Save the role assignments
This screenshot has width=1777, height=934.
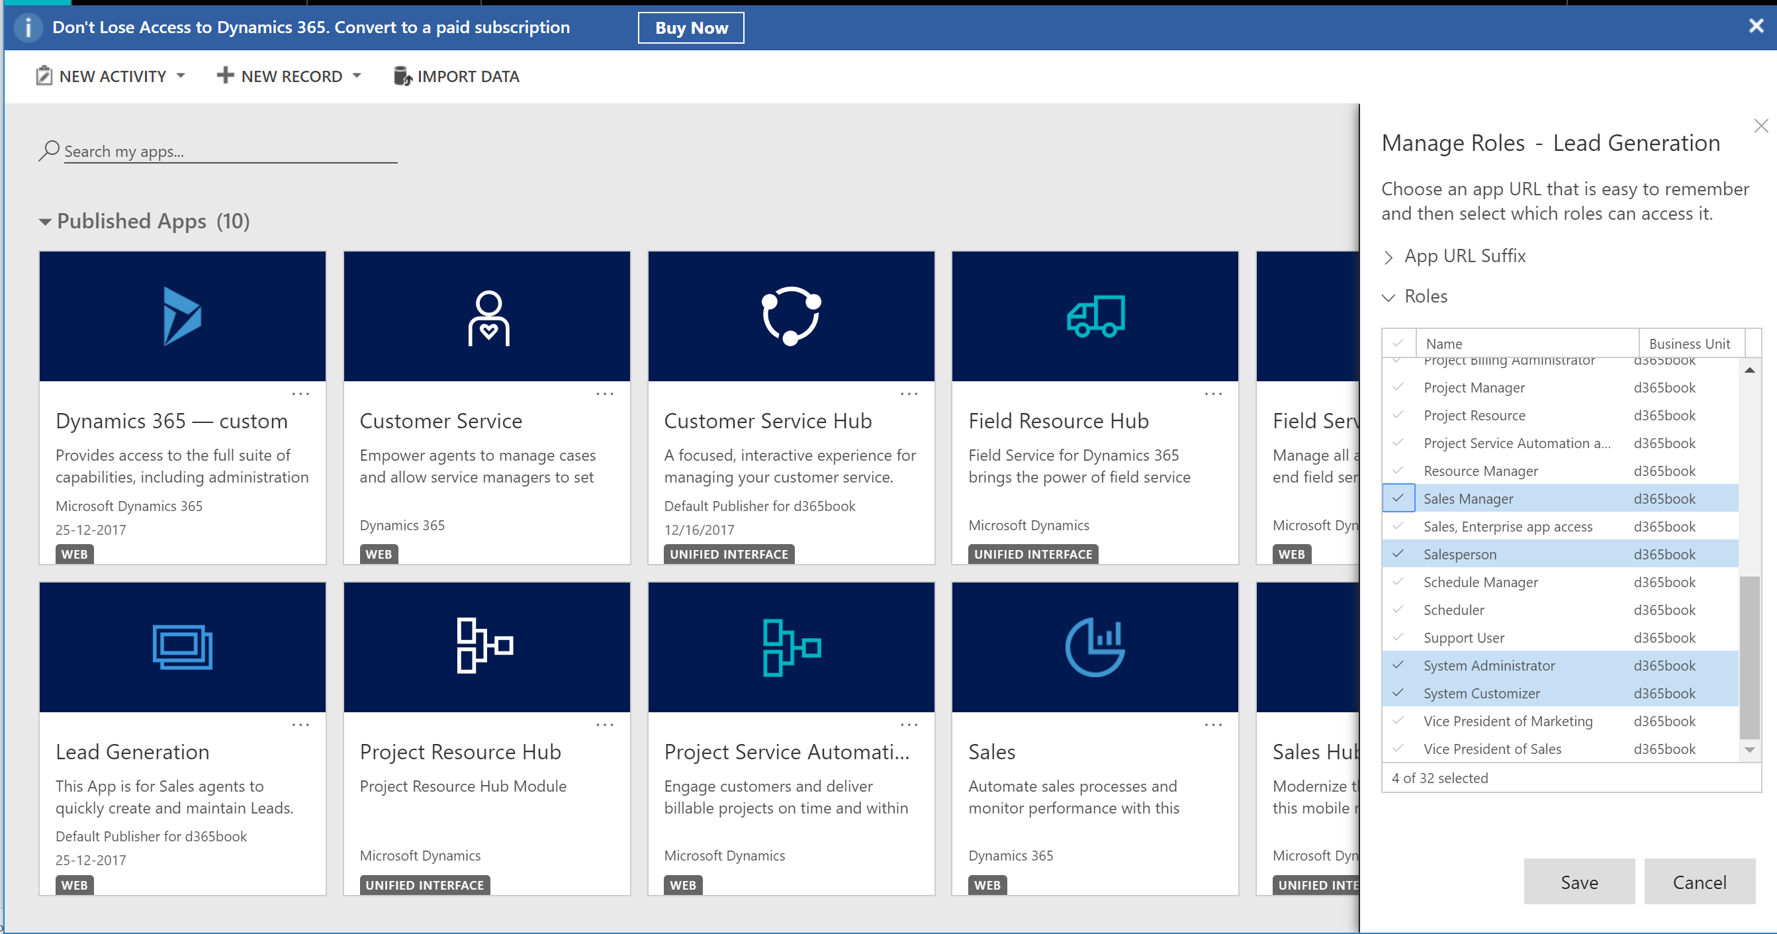coord(1578,882)
